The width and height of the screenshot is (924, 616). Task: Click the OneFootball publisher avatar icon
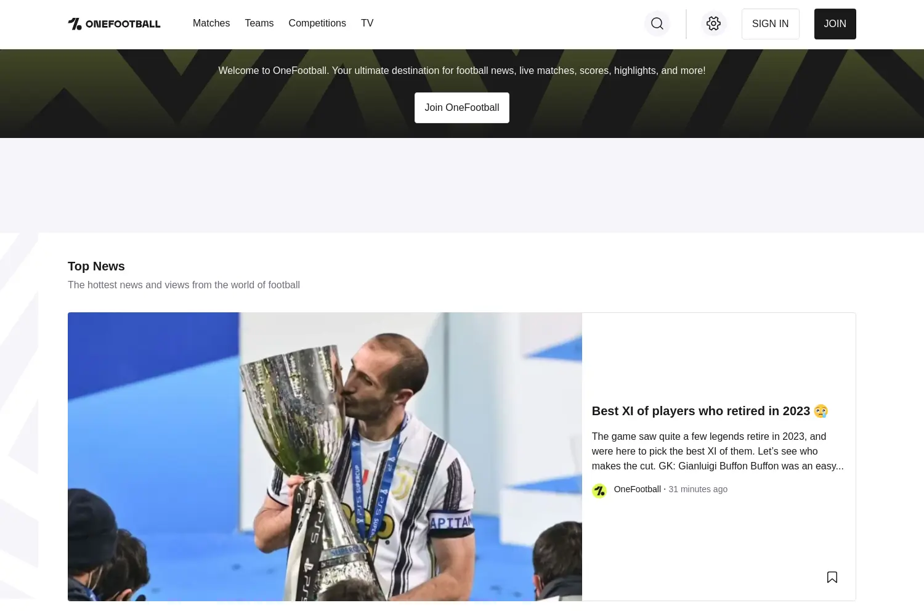tap(599, 491)
